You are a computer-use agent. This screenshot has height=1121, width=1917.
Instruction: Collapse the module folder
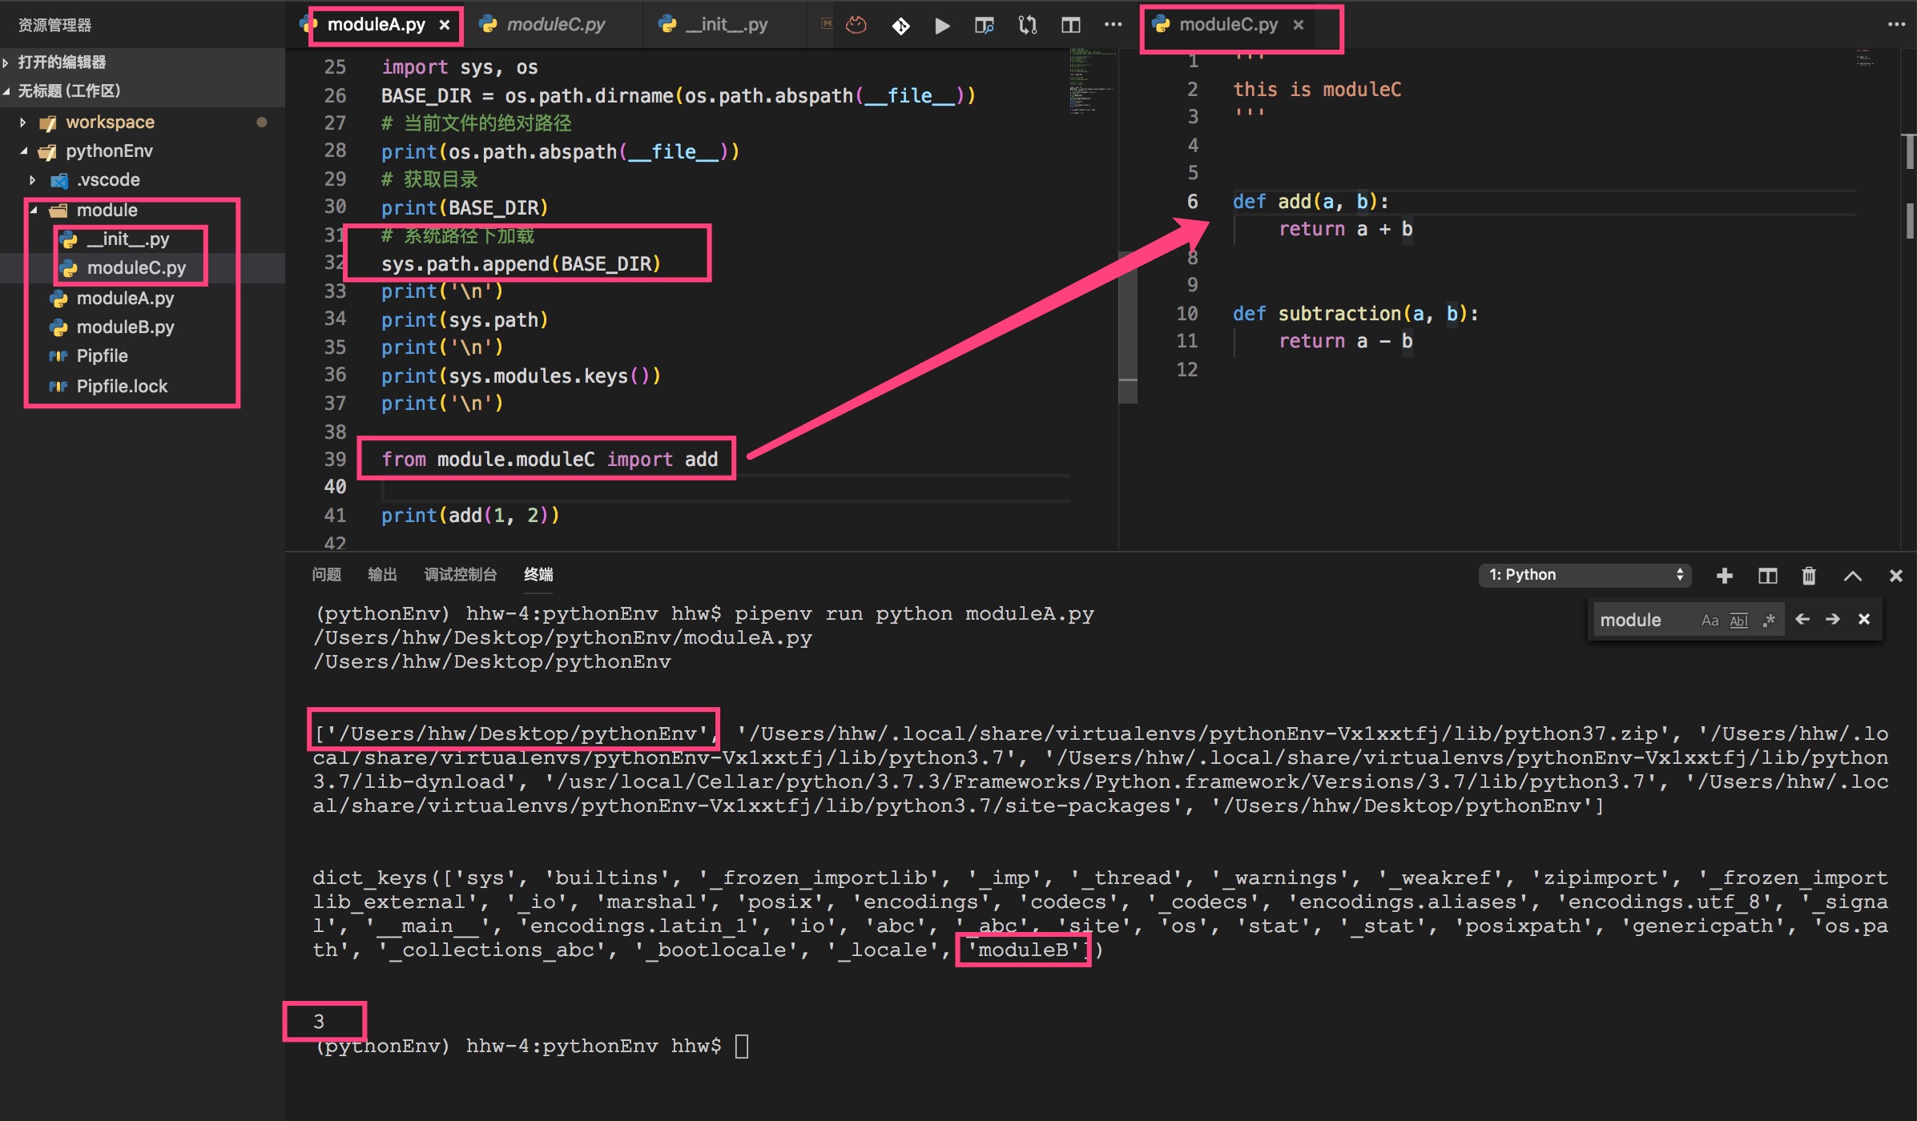tap(34, 211)
